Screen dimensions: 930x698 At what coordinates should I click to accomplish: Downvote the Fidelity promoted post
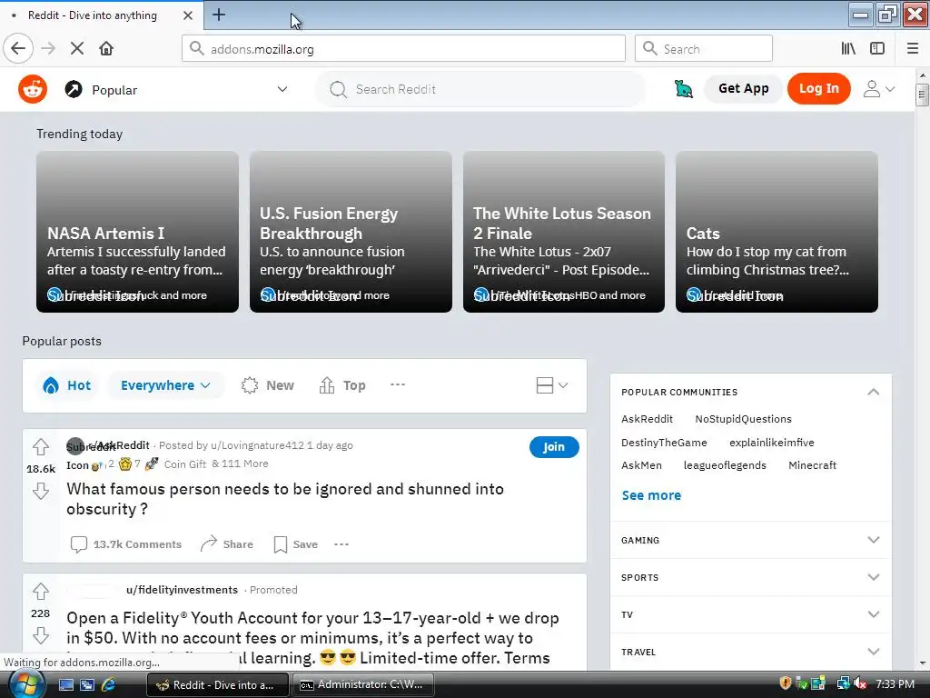pos(40,635)
